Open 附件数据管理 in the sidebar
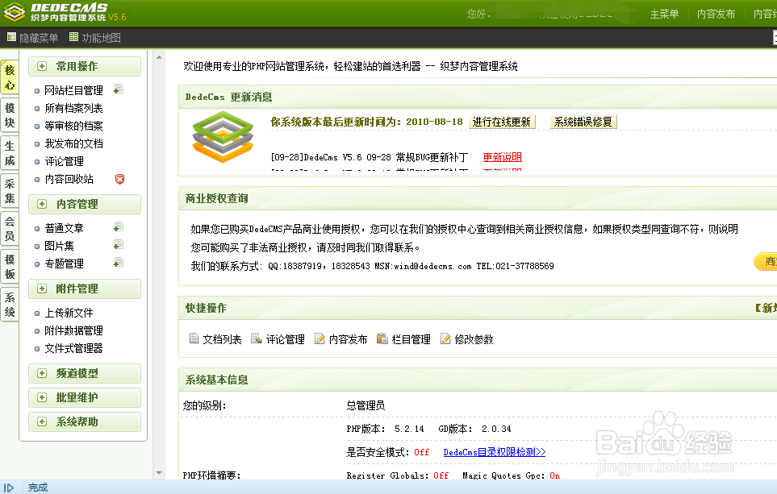Screen dimensions: 777x494 pos(74,330)
